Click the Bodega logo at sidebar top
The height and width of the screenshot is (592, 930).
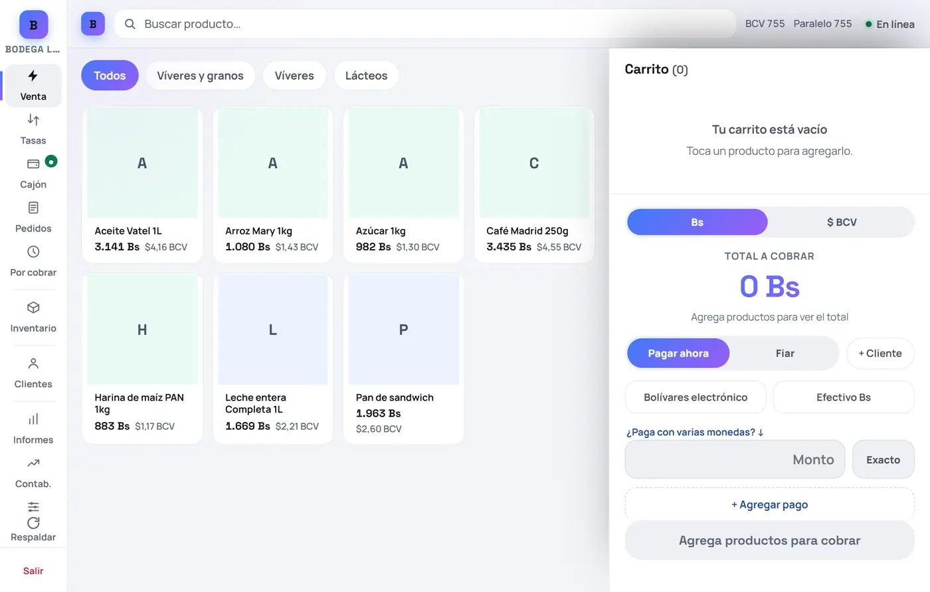click(x=33, y=25)
